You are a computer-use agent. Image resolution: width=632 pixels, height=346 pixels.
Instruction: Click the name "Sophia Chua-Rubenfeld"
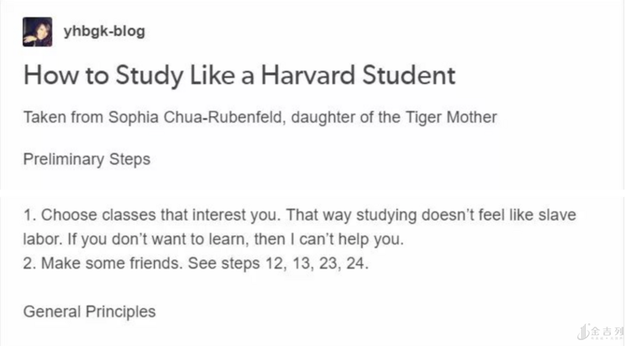click(196, 117)
